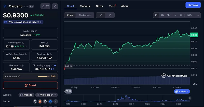Click the Boost button
The width and height of the screenshot is (204, 107).
pos(30,85)
